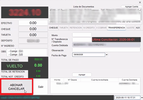Screen dimensions: 143x100
Task: Click the Monto column header
Action: pos(57,80)
